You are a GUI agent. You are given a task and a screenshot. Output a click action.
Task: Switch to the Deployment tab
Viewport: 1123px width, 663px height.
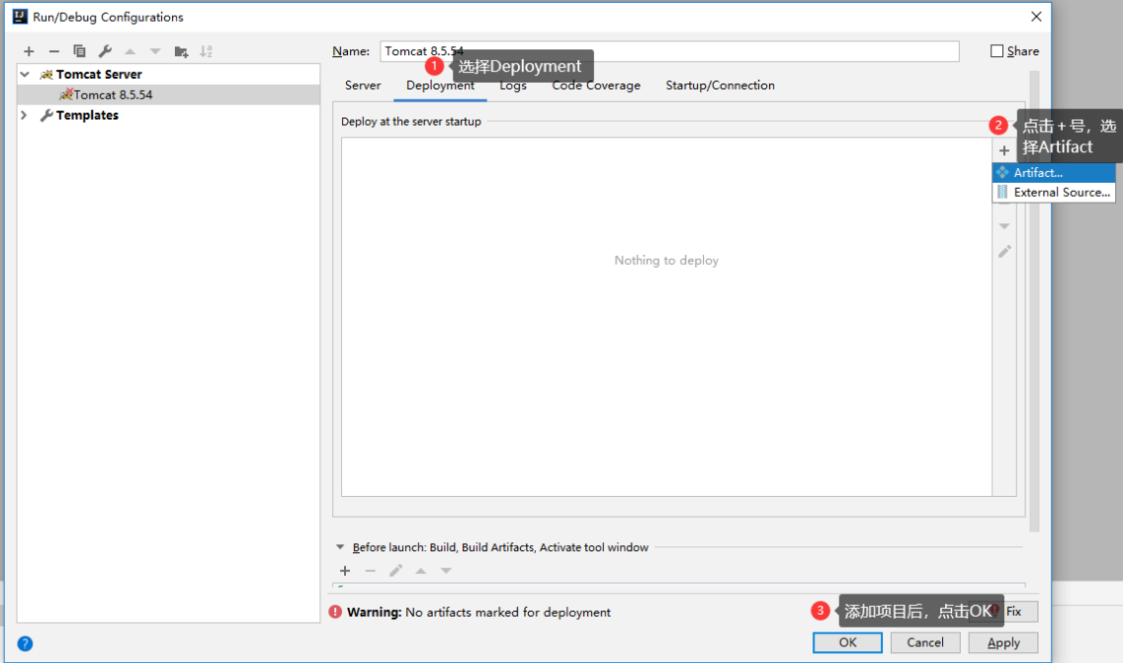(x=441, y=86)
